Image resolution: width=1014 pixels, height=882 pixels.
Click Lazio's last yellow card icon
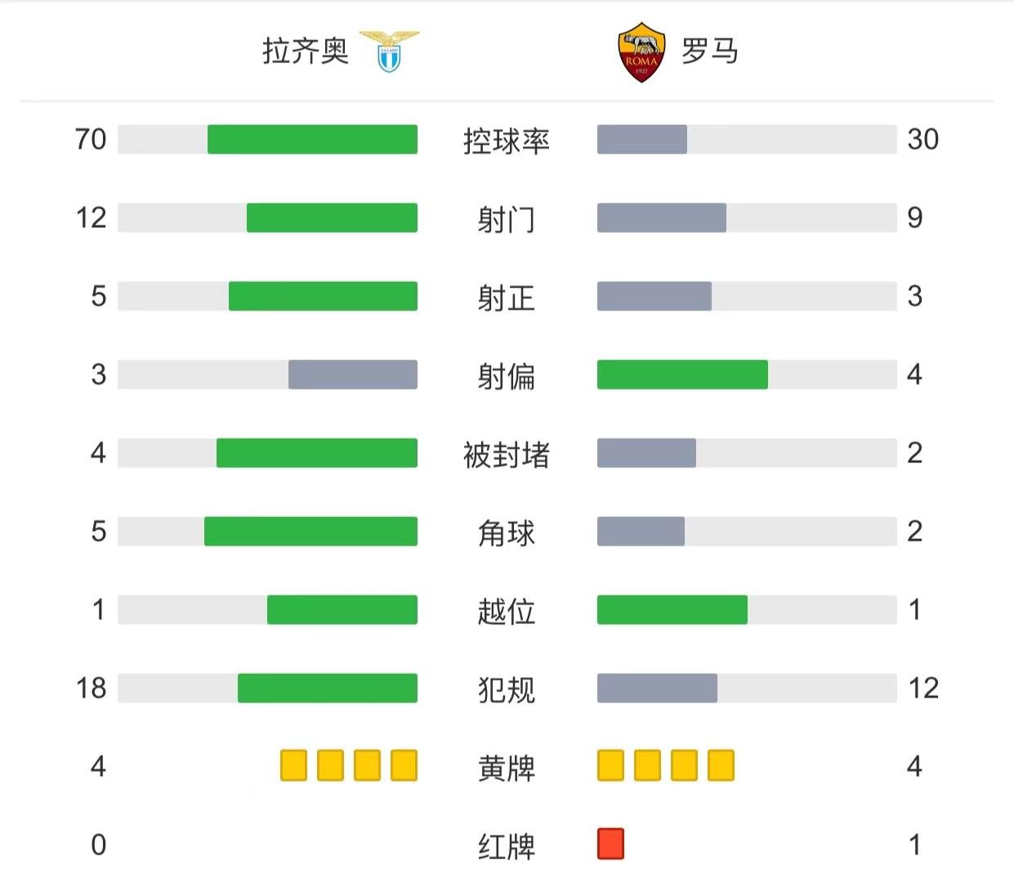pyautogui.click(x=404, y=765)
